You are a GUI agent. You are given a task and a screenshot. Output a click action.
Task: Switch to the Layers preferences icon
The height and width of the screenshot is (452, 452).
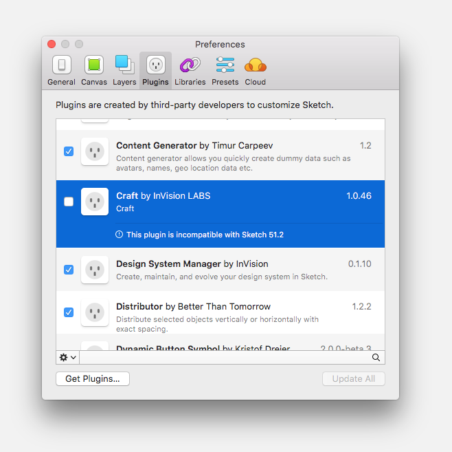click(124, 70)
